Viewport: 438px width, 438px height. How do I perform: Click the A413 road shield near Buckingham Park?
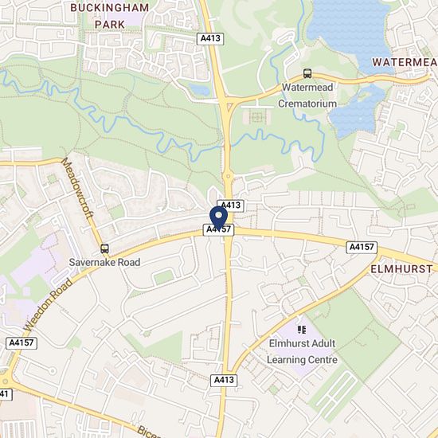pyautogui.click(x=210, y=38)
